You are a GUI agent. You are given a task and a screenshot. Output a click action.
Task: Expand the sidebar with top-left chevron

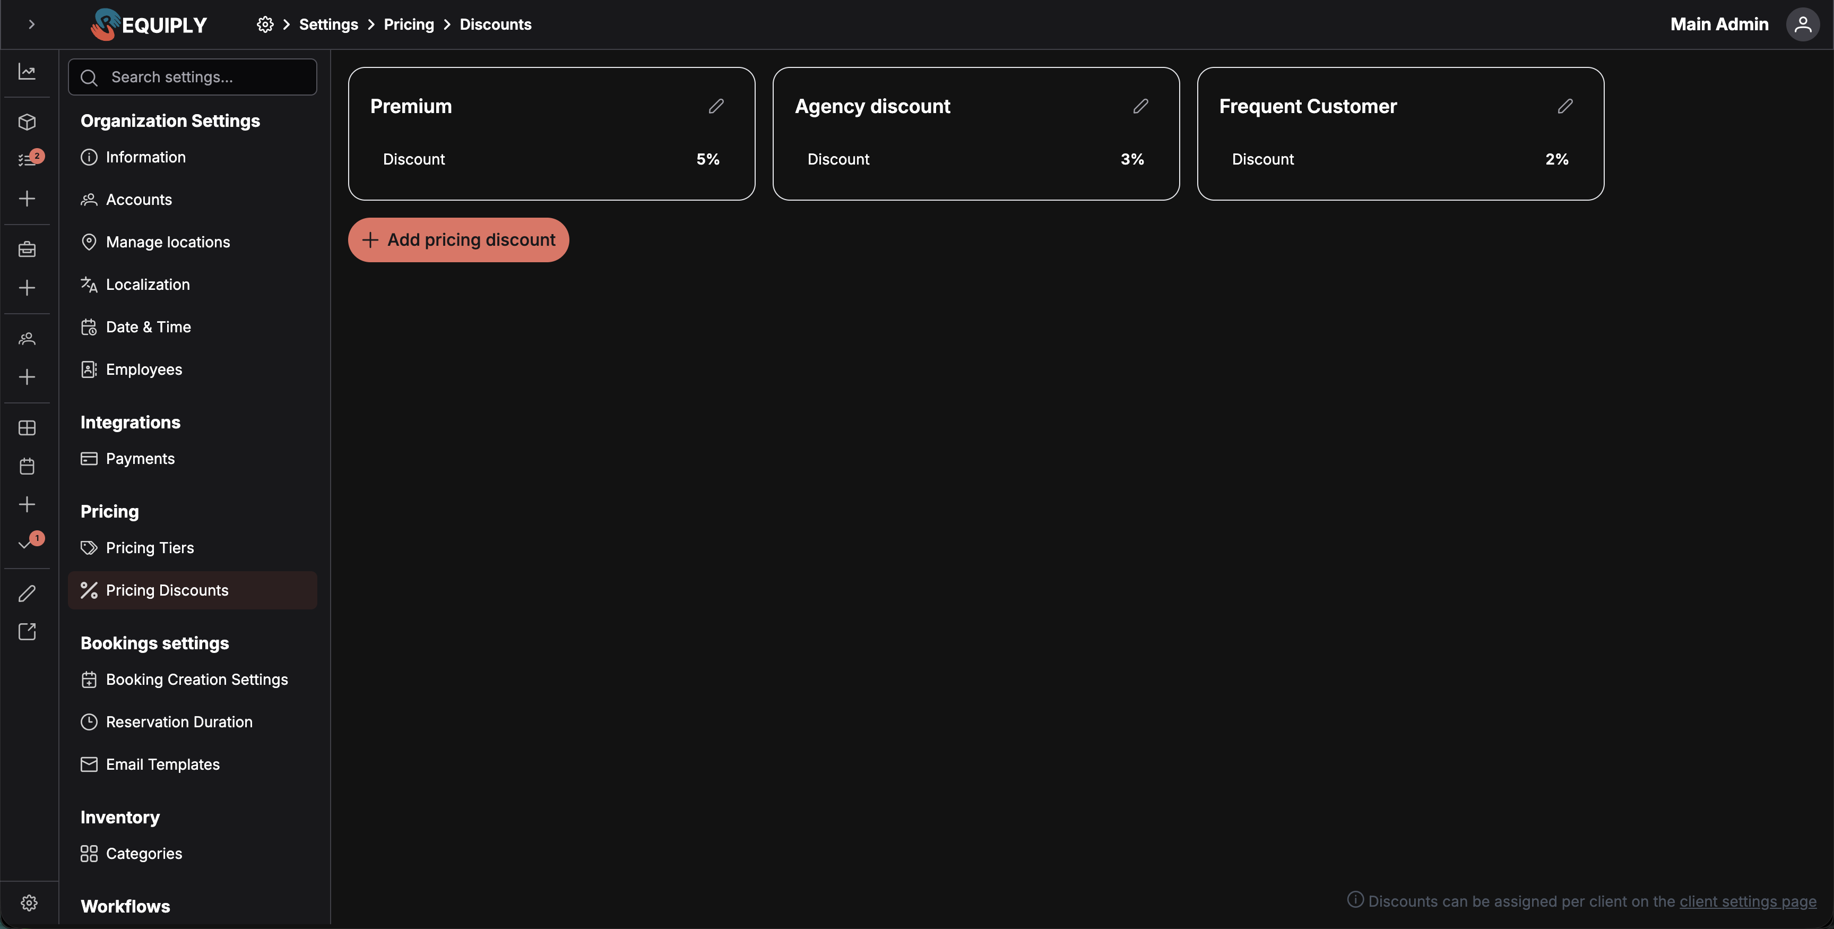coord(31,24)
